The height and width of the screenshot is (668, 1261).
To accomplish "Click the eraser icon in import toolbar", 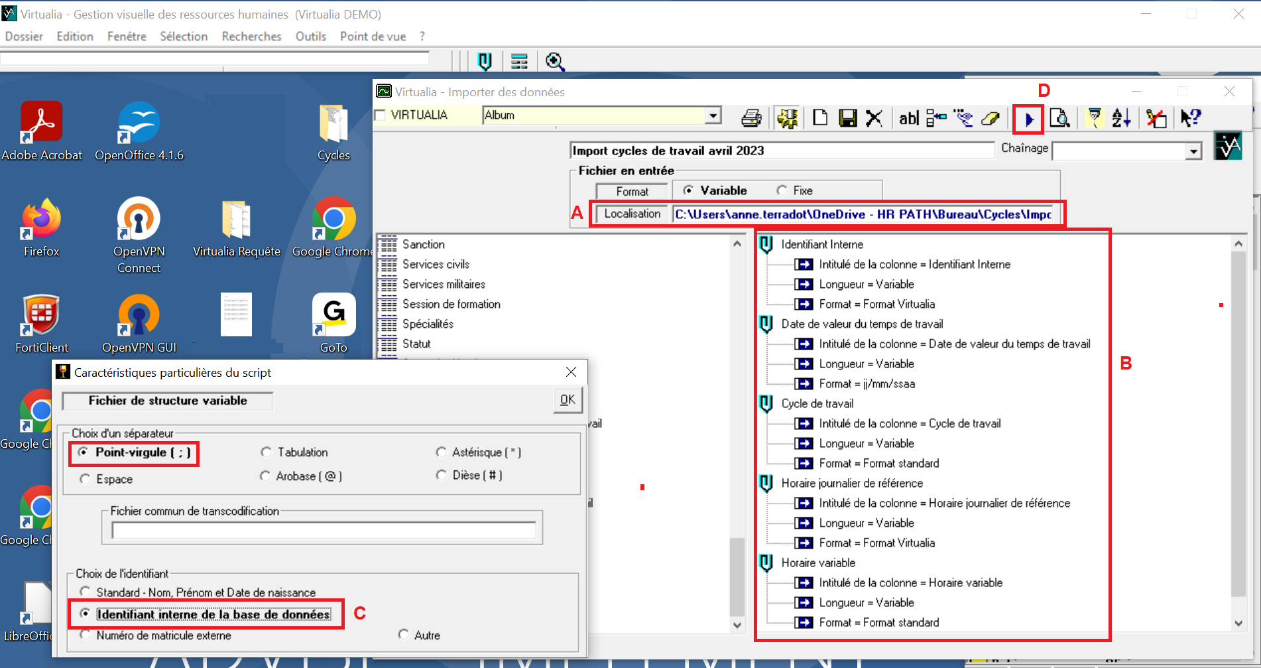I will click(x=990, y=118).
